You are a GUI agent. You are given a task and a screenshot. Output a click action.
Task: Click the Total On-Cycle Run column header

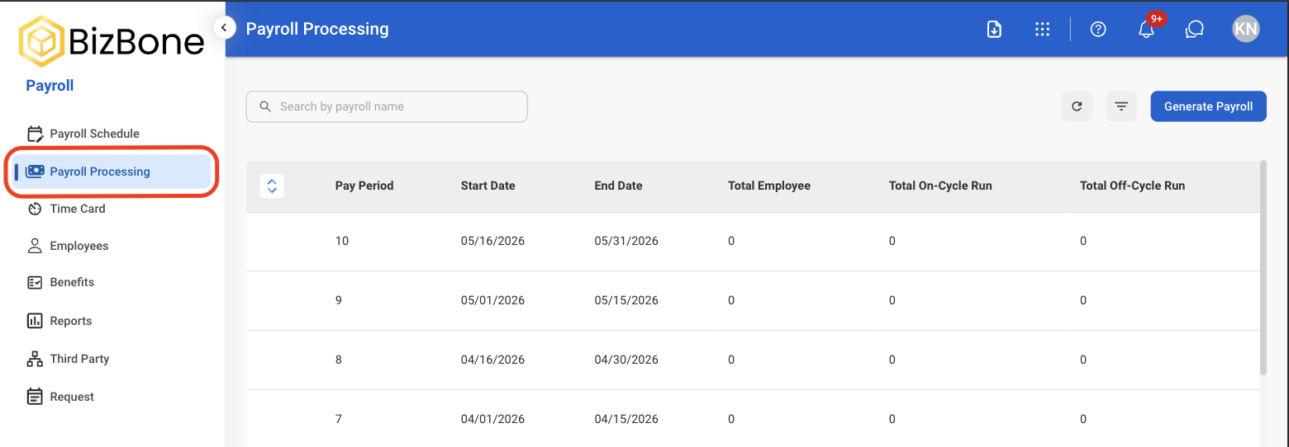click(x=940, y=186)
